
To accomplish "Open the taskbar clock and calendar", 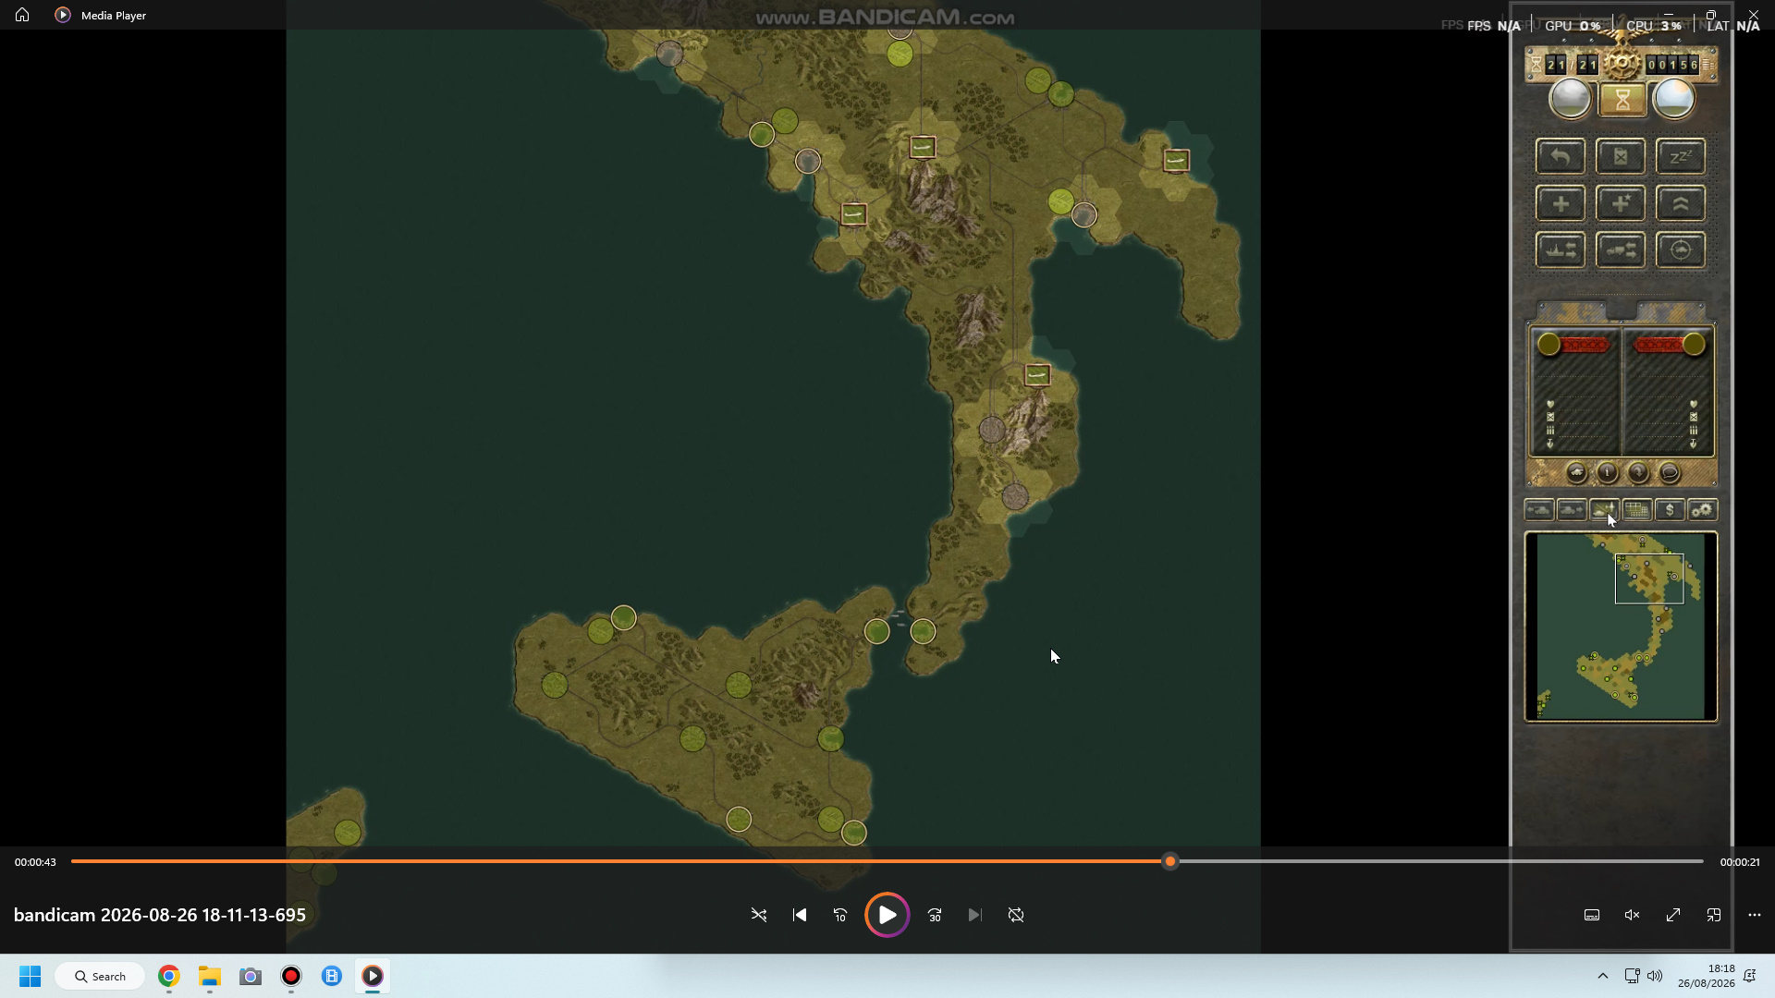I will pos(1707,977).
